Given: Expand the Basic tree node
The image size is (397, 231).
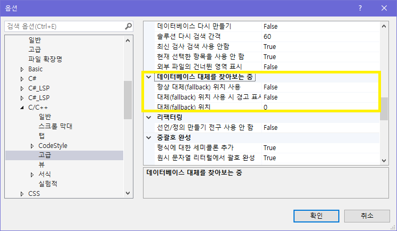Looking at the screenshot, I should pyautogui.click(x=22, y=69).
